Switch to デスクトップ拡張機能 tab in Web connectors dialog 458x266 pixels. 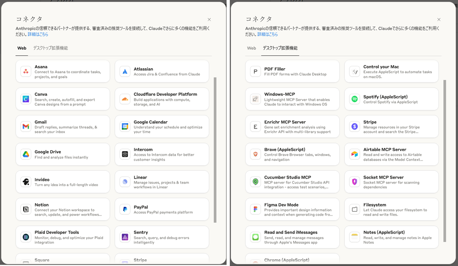(50, 48)
